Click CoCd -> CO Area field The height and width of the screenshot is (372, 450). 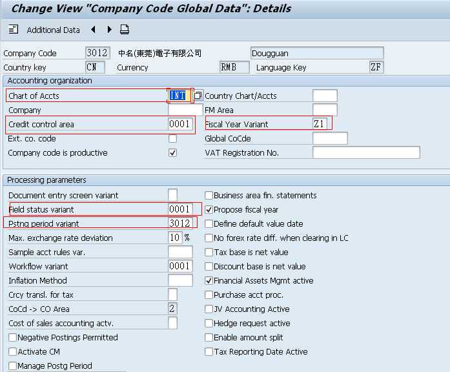point(173,309)
